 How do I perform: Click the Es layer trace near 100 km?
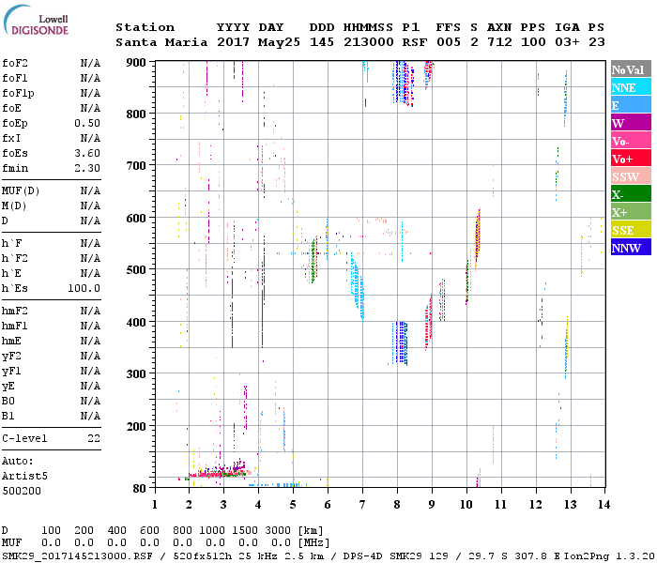pos(218,473)
